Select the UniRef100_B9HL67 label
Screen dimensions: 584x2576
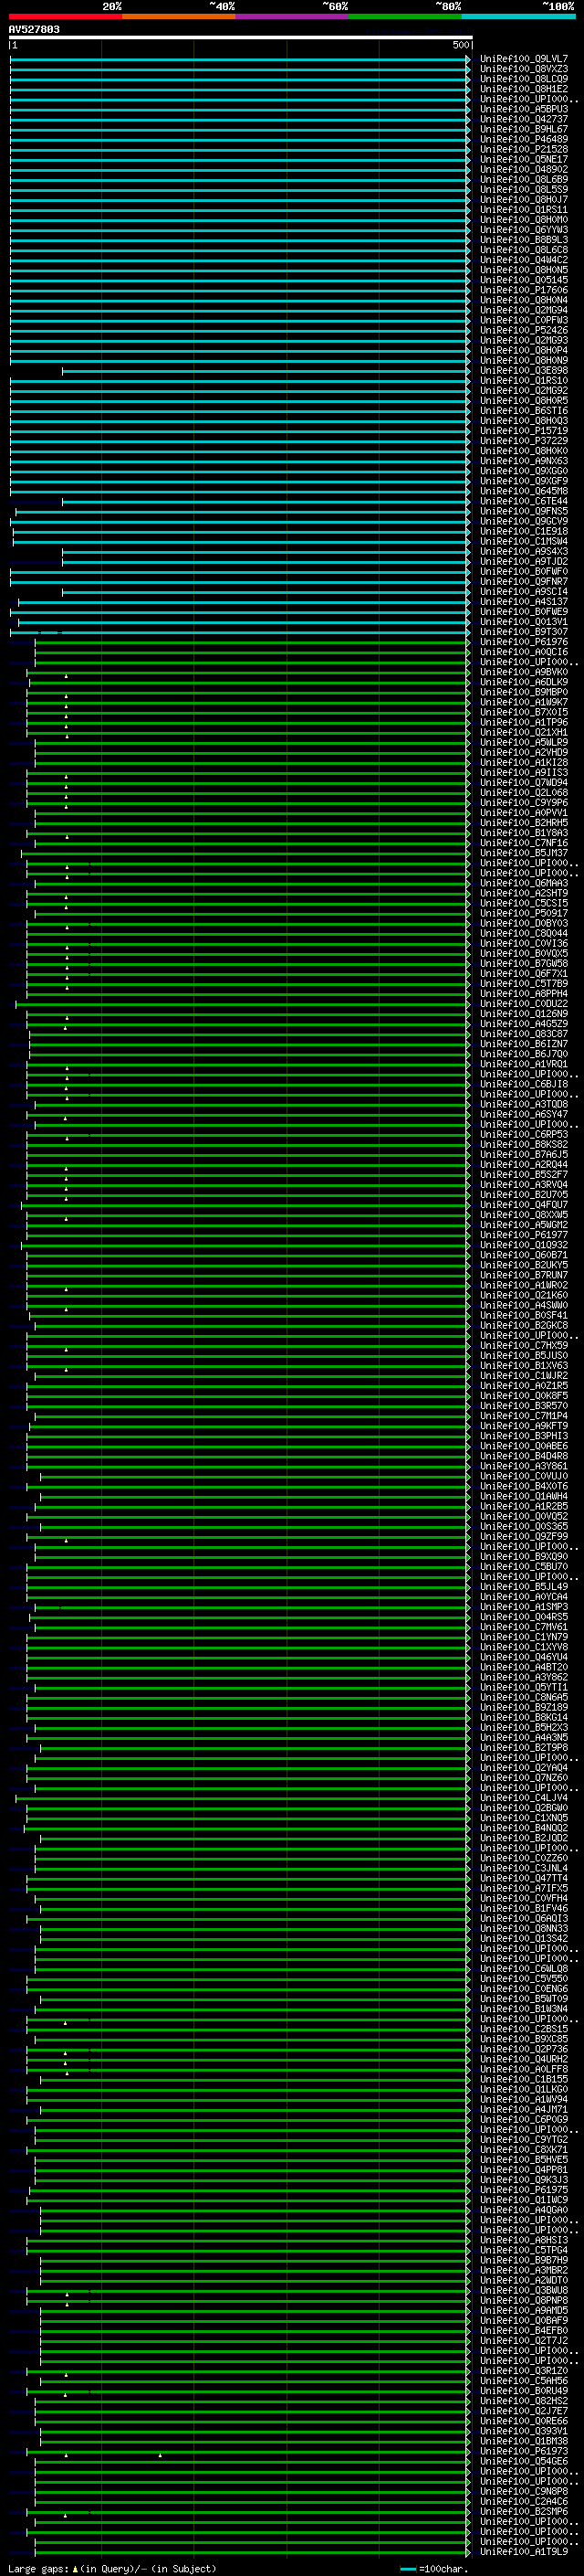tap(524, 130)
